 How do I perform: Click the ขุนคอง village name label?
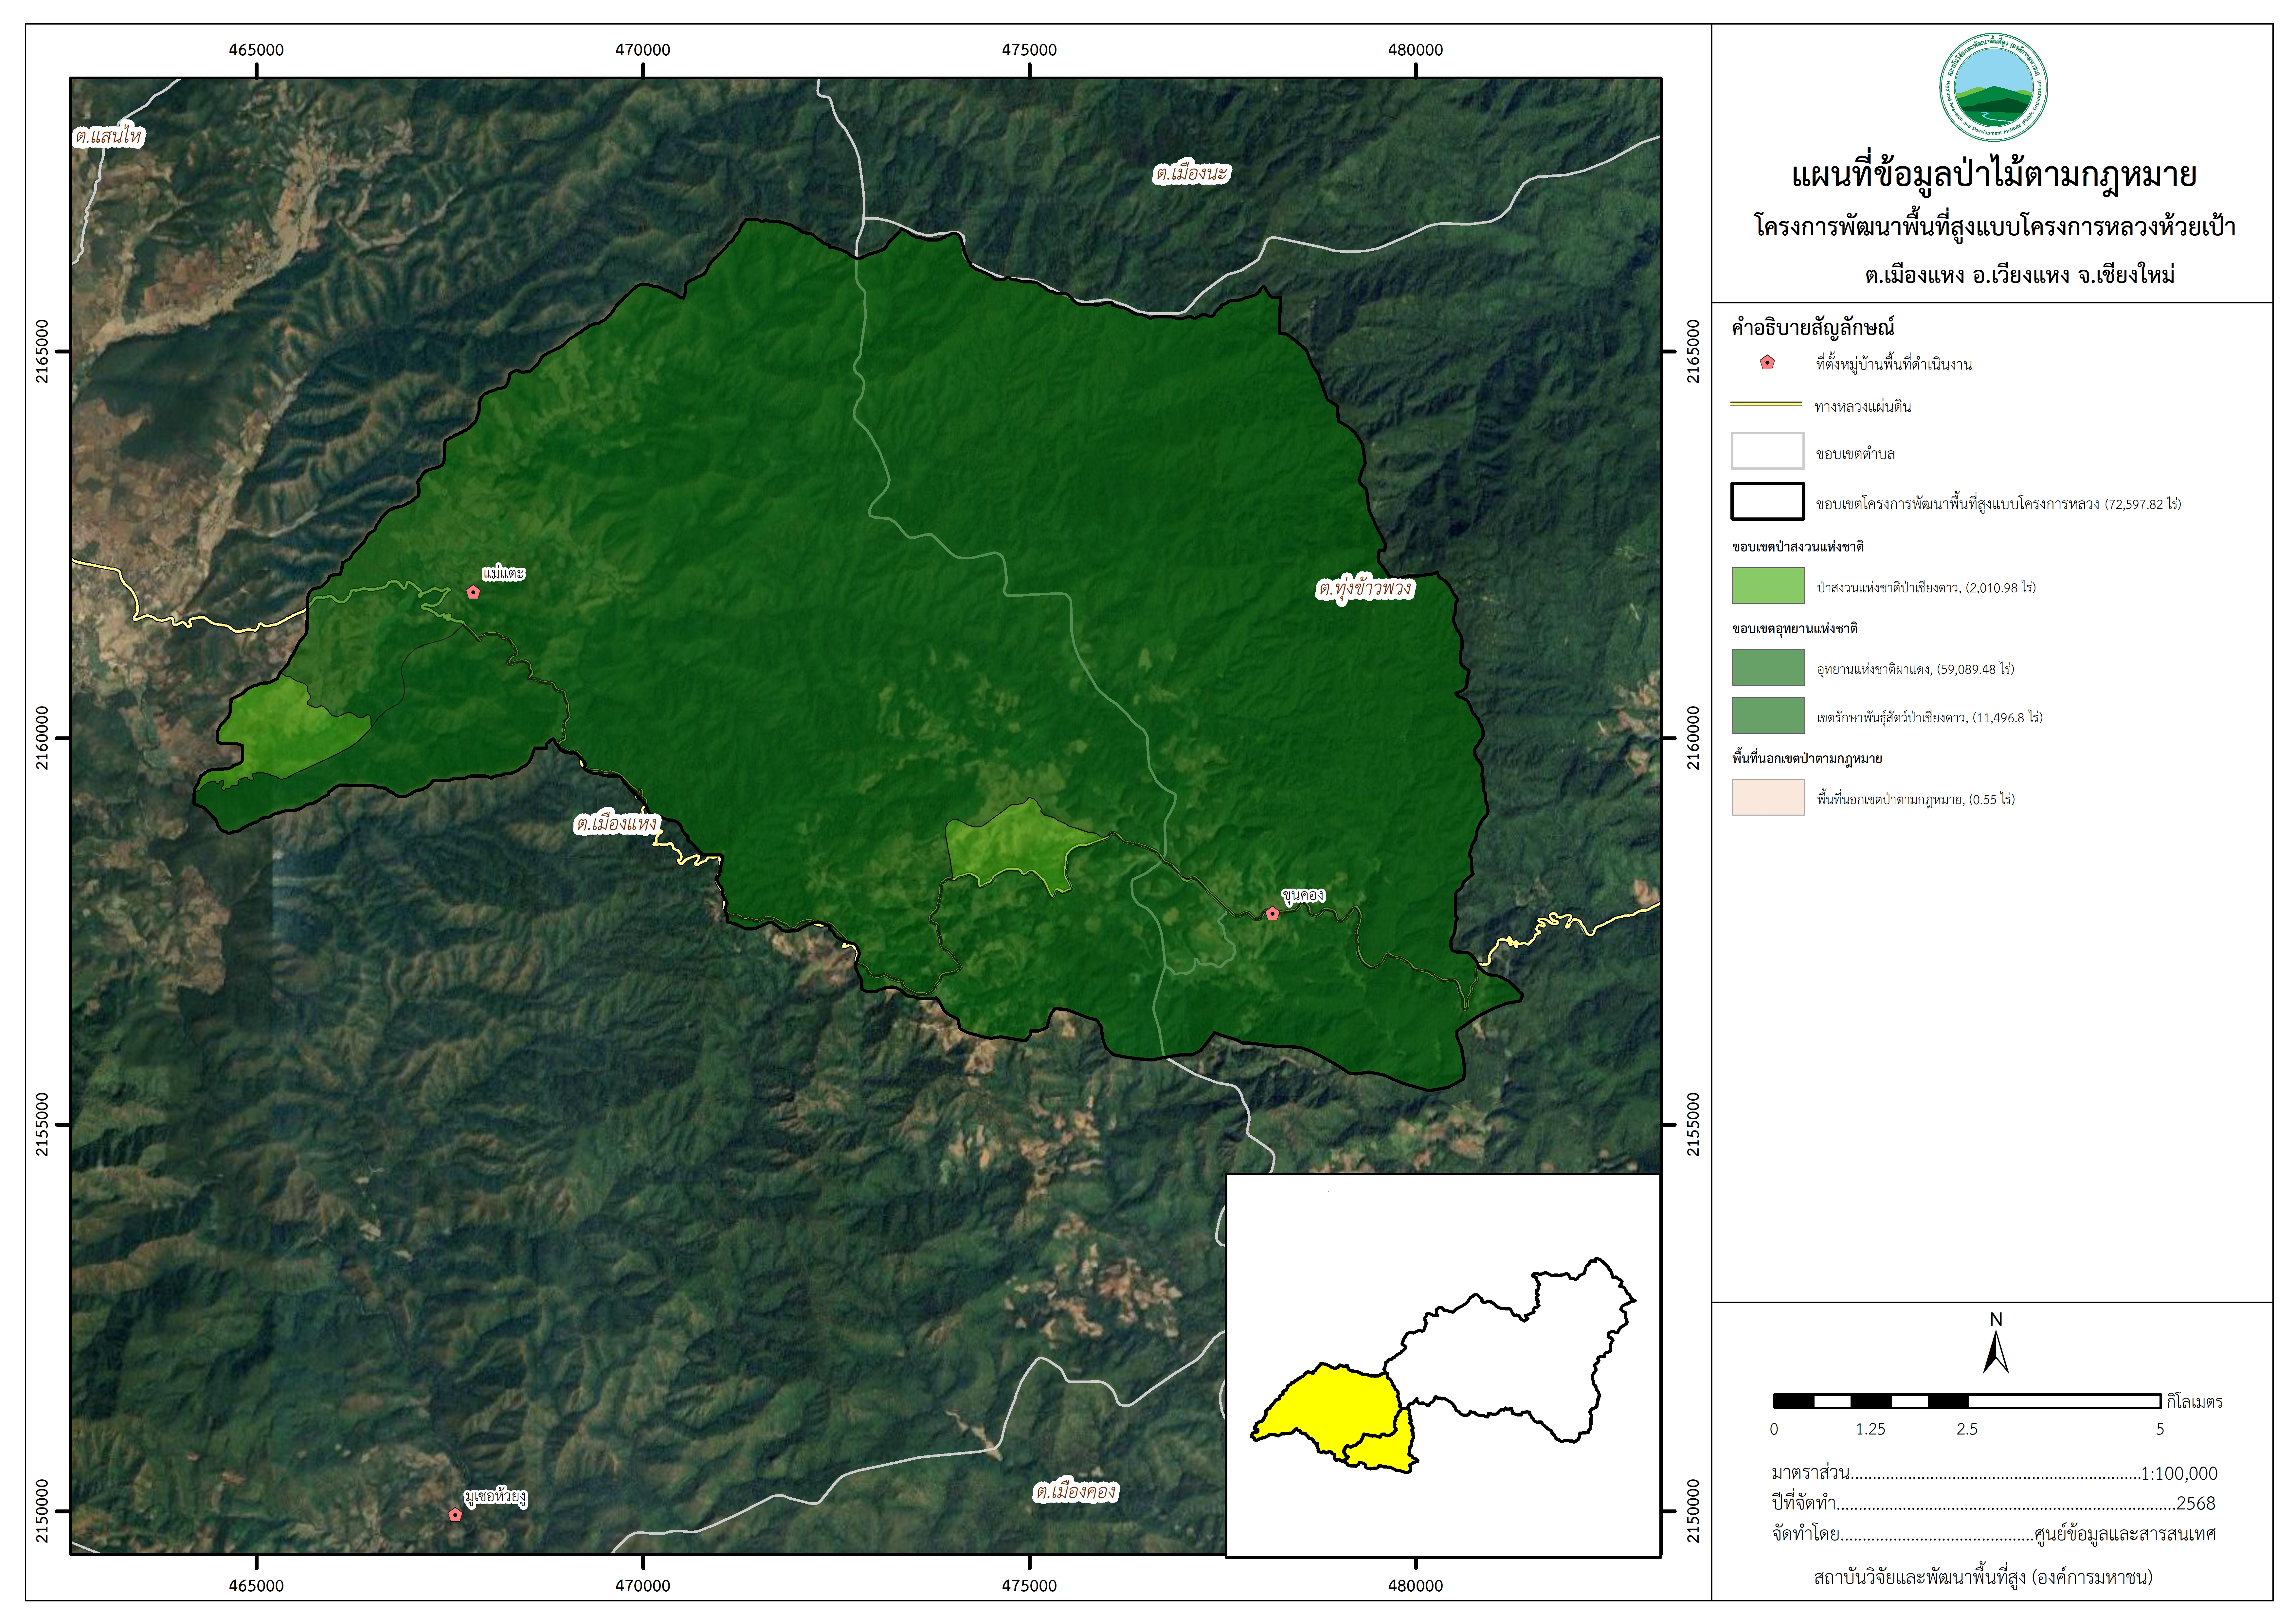(x=1303, y=895)
